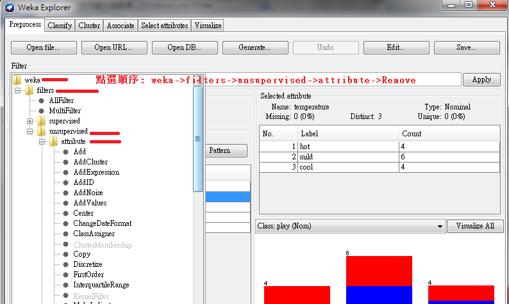Viewport: 509px width, 304px height.
Task: Collapse the filters tree node
Action: 17,90
